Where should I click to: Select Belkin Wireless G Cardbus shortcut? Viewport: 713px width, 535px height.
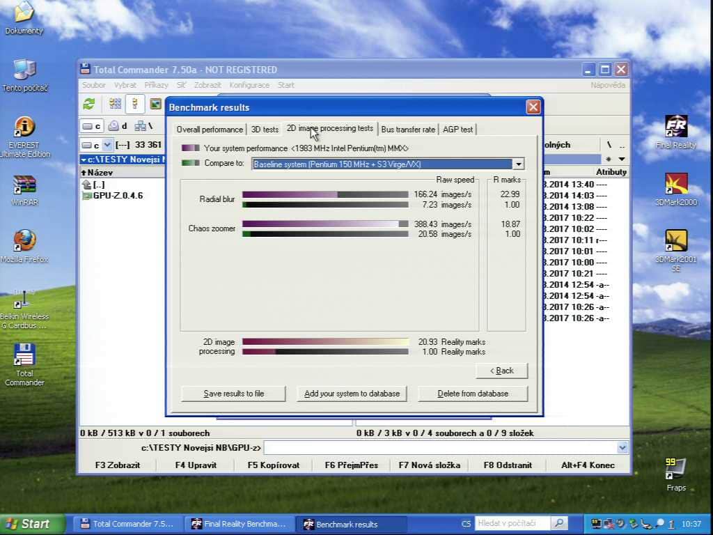[x=24, y=309]
